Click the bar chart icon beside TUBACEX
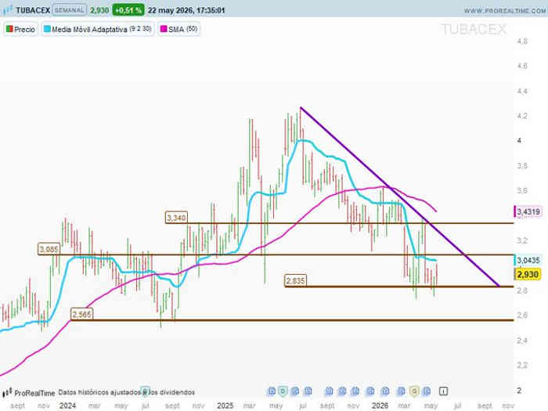This screenshot has height=411, width=548. (7, 10)
